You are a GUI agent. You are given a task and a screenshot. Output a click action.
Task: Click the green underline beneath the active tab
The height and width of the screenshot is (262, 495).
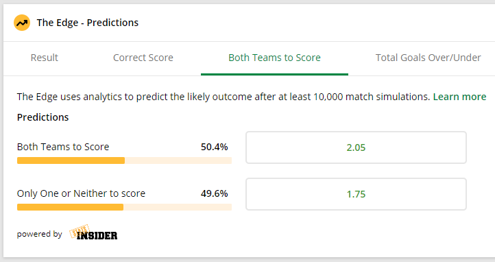pyautogui.click(x=274, y=75)
